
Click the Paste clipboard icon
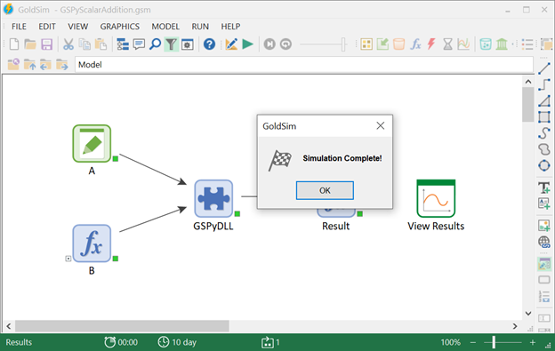coord(101,44)
